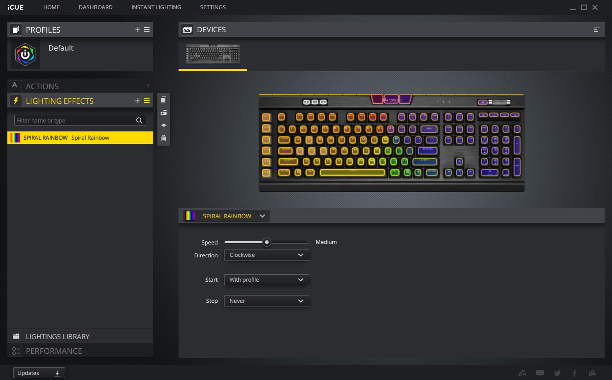612x380 pixels.
Task: Click the iCUE logo
Action: (16, 7)
